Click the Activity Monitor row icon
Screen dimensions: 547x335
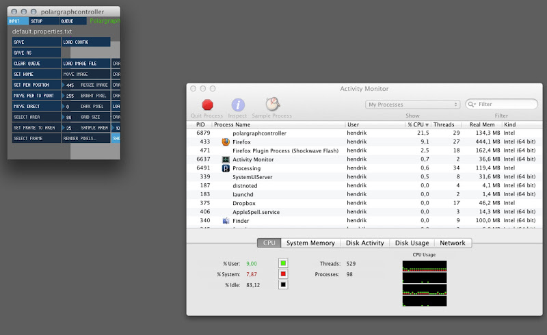tap(226, 159)
